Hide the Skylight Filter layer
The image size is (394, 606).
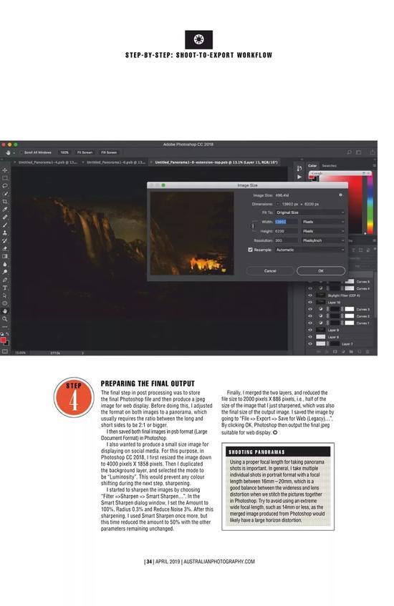[x=310, y=295]
